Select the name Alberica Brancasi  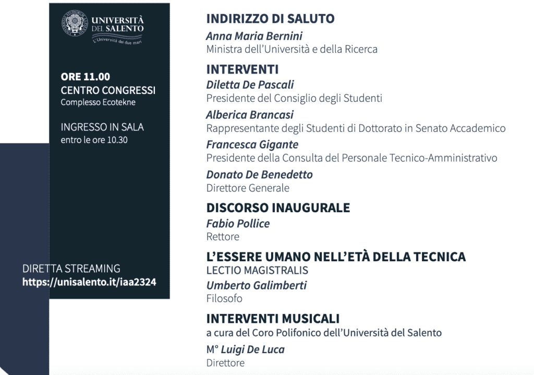coord(250,115)
